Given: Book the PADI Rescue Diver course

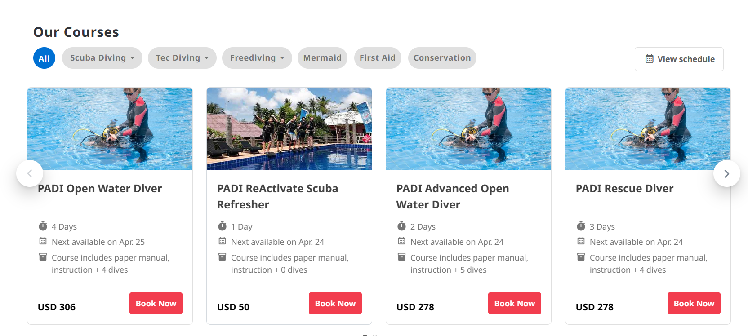Looking at the screenshot, I should coord(694,303).
